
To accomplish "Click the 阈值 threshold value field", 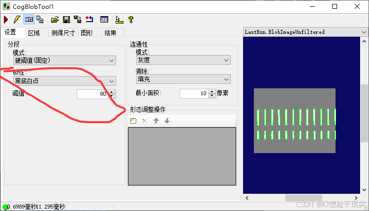I will click(x=93, y=94).
